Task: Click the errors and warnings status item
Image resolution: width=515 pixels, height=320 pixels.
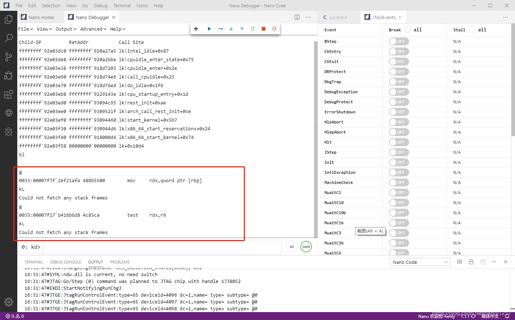Action: pyautogui.click(x=15, y=316)
